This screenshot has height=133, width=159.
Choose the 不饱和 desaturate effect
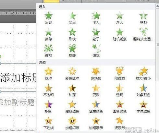tap(49, 90)
